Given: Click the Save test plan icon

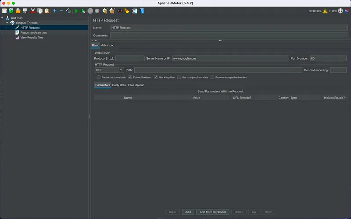Looking at the screenshot, I should [x=25, y=11].
